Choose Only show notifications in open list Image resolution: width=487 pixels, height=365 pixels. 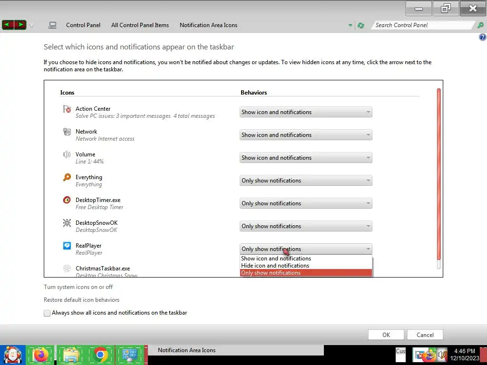306,273
